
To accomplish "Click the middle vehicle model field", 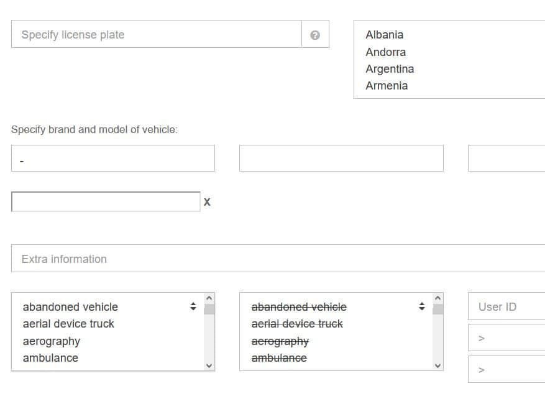I will 341,158.
